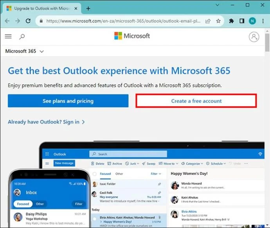Sign in via the account avatar icon

pyautogui.click(x=254, y=37)
